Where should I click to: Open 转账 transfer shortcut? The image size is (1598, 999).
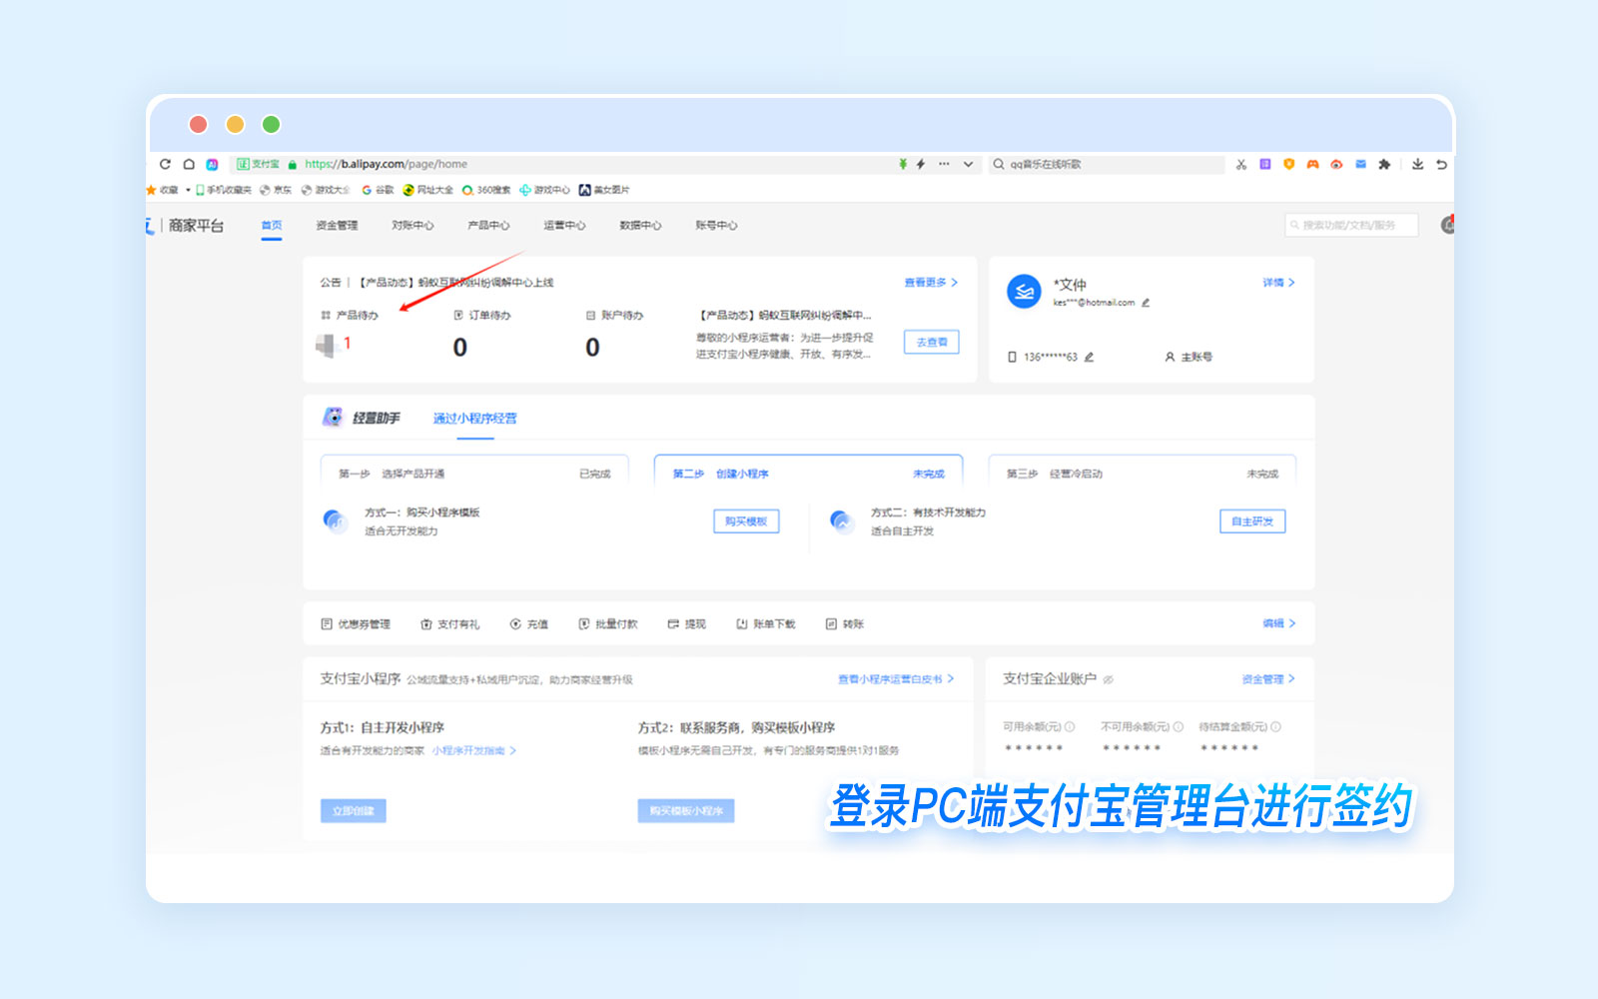tap(845, 624)
